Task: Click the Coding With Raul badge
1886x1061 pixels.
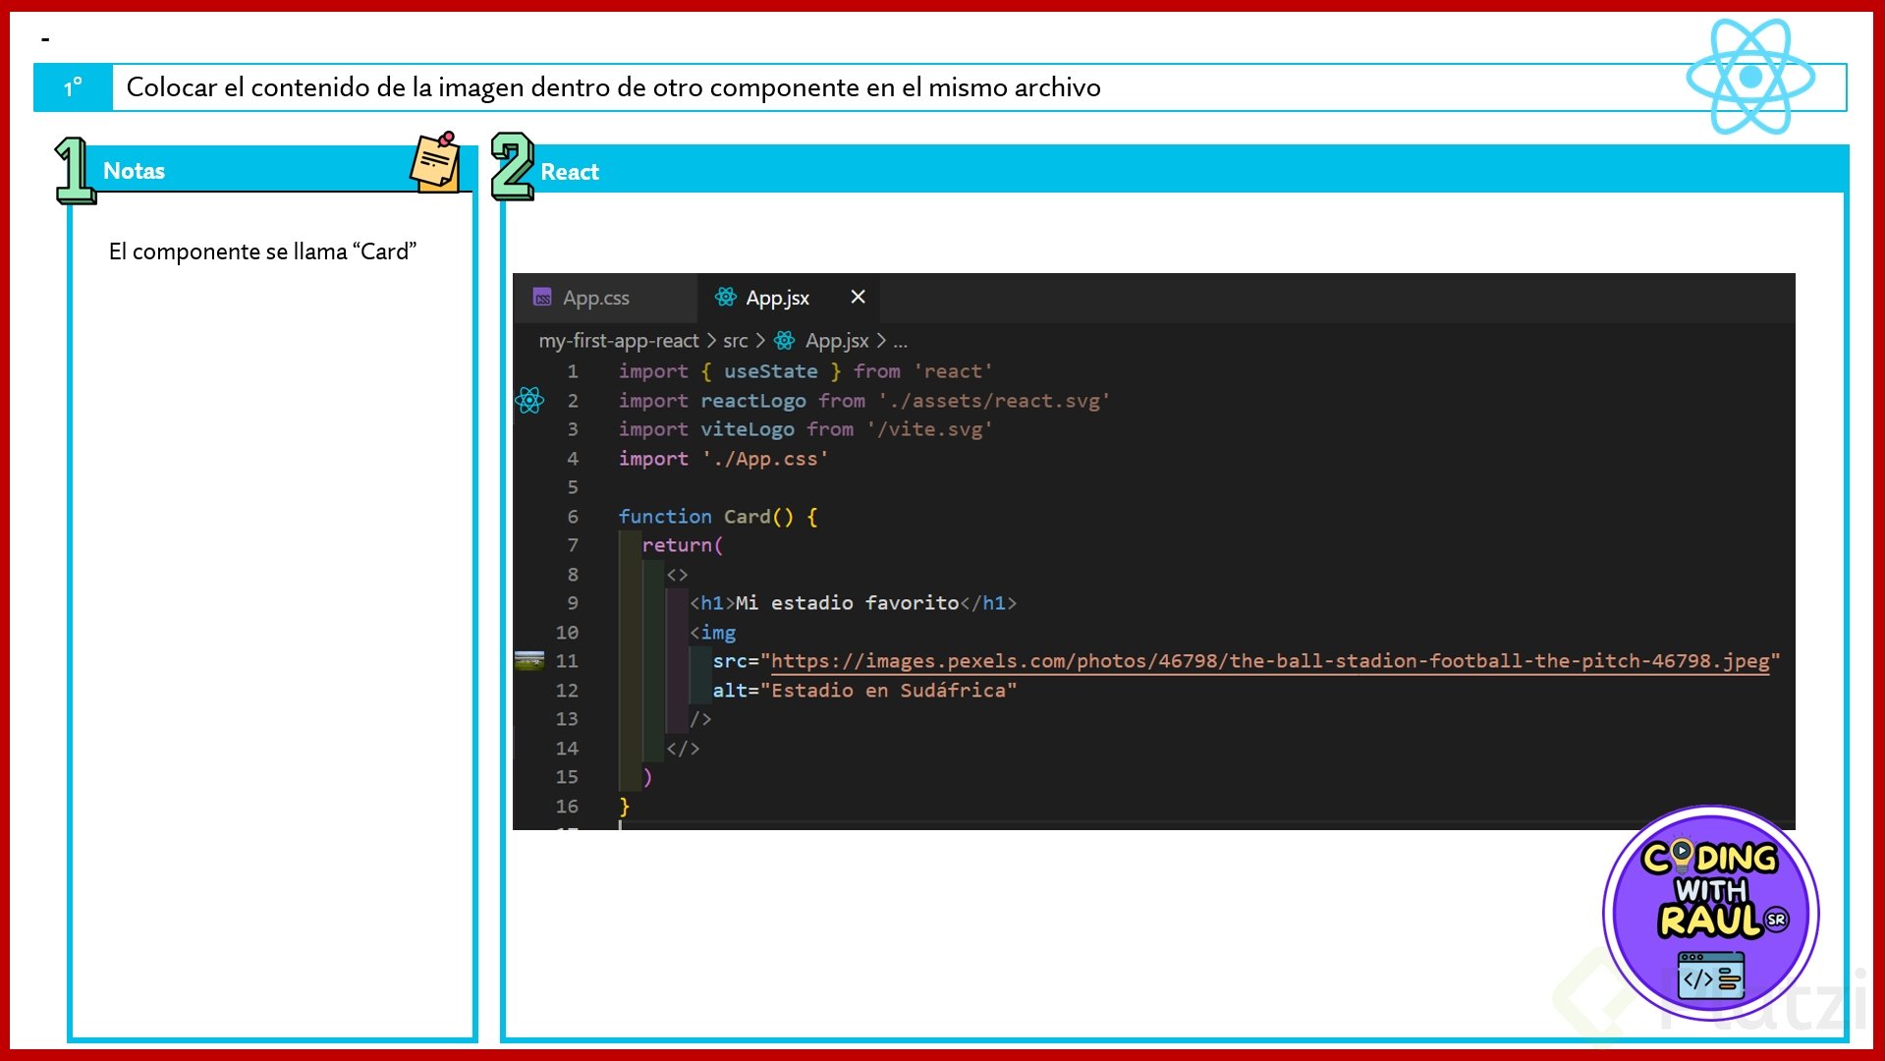Action: point(1710,913)
